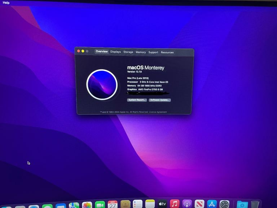Open the Help menu in menu bar

click(x=6, y=3)
